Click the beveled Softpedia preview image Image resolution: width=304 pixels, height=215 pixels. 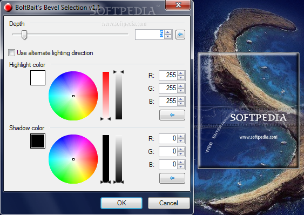248,111
